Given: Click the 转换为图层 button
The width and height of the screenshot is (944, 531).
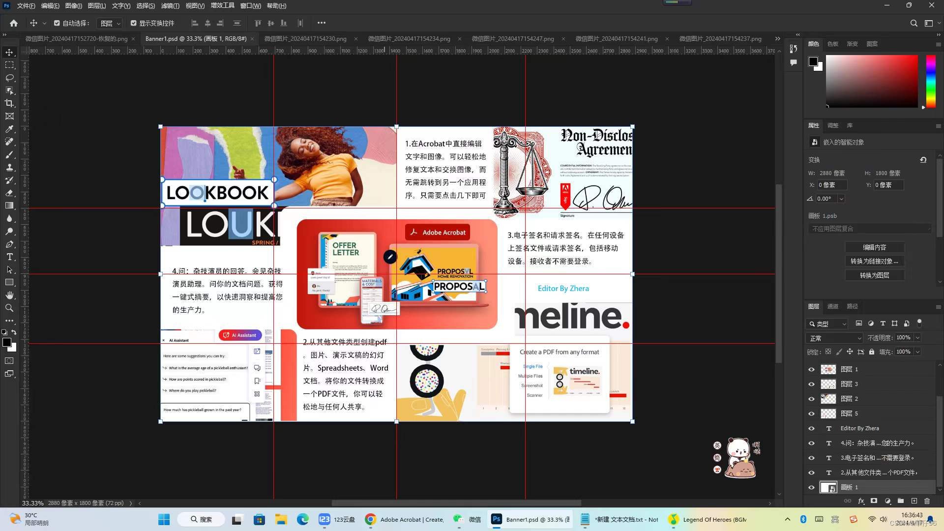Looking at the screenshot, I should 874,275.
